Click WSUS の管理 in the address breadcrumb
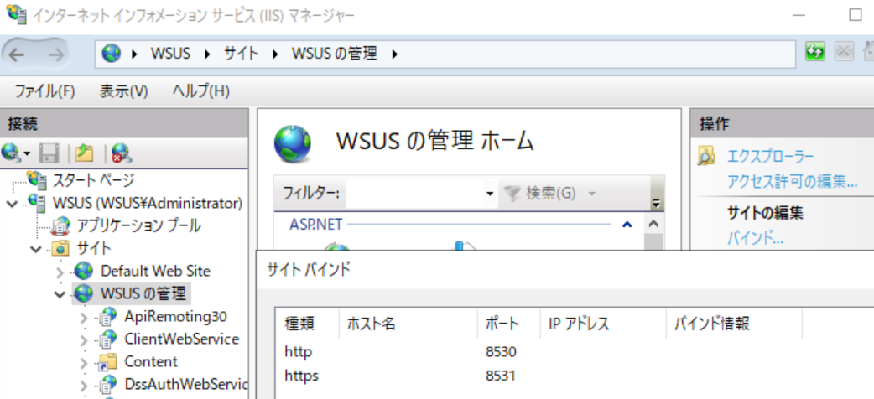The image size is (874, 399). (x=335, y=54)
